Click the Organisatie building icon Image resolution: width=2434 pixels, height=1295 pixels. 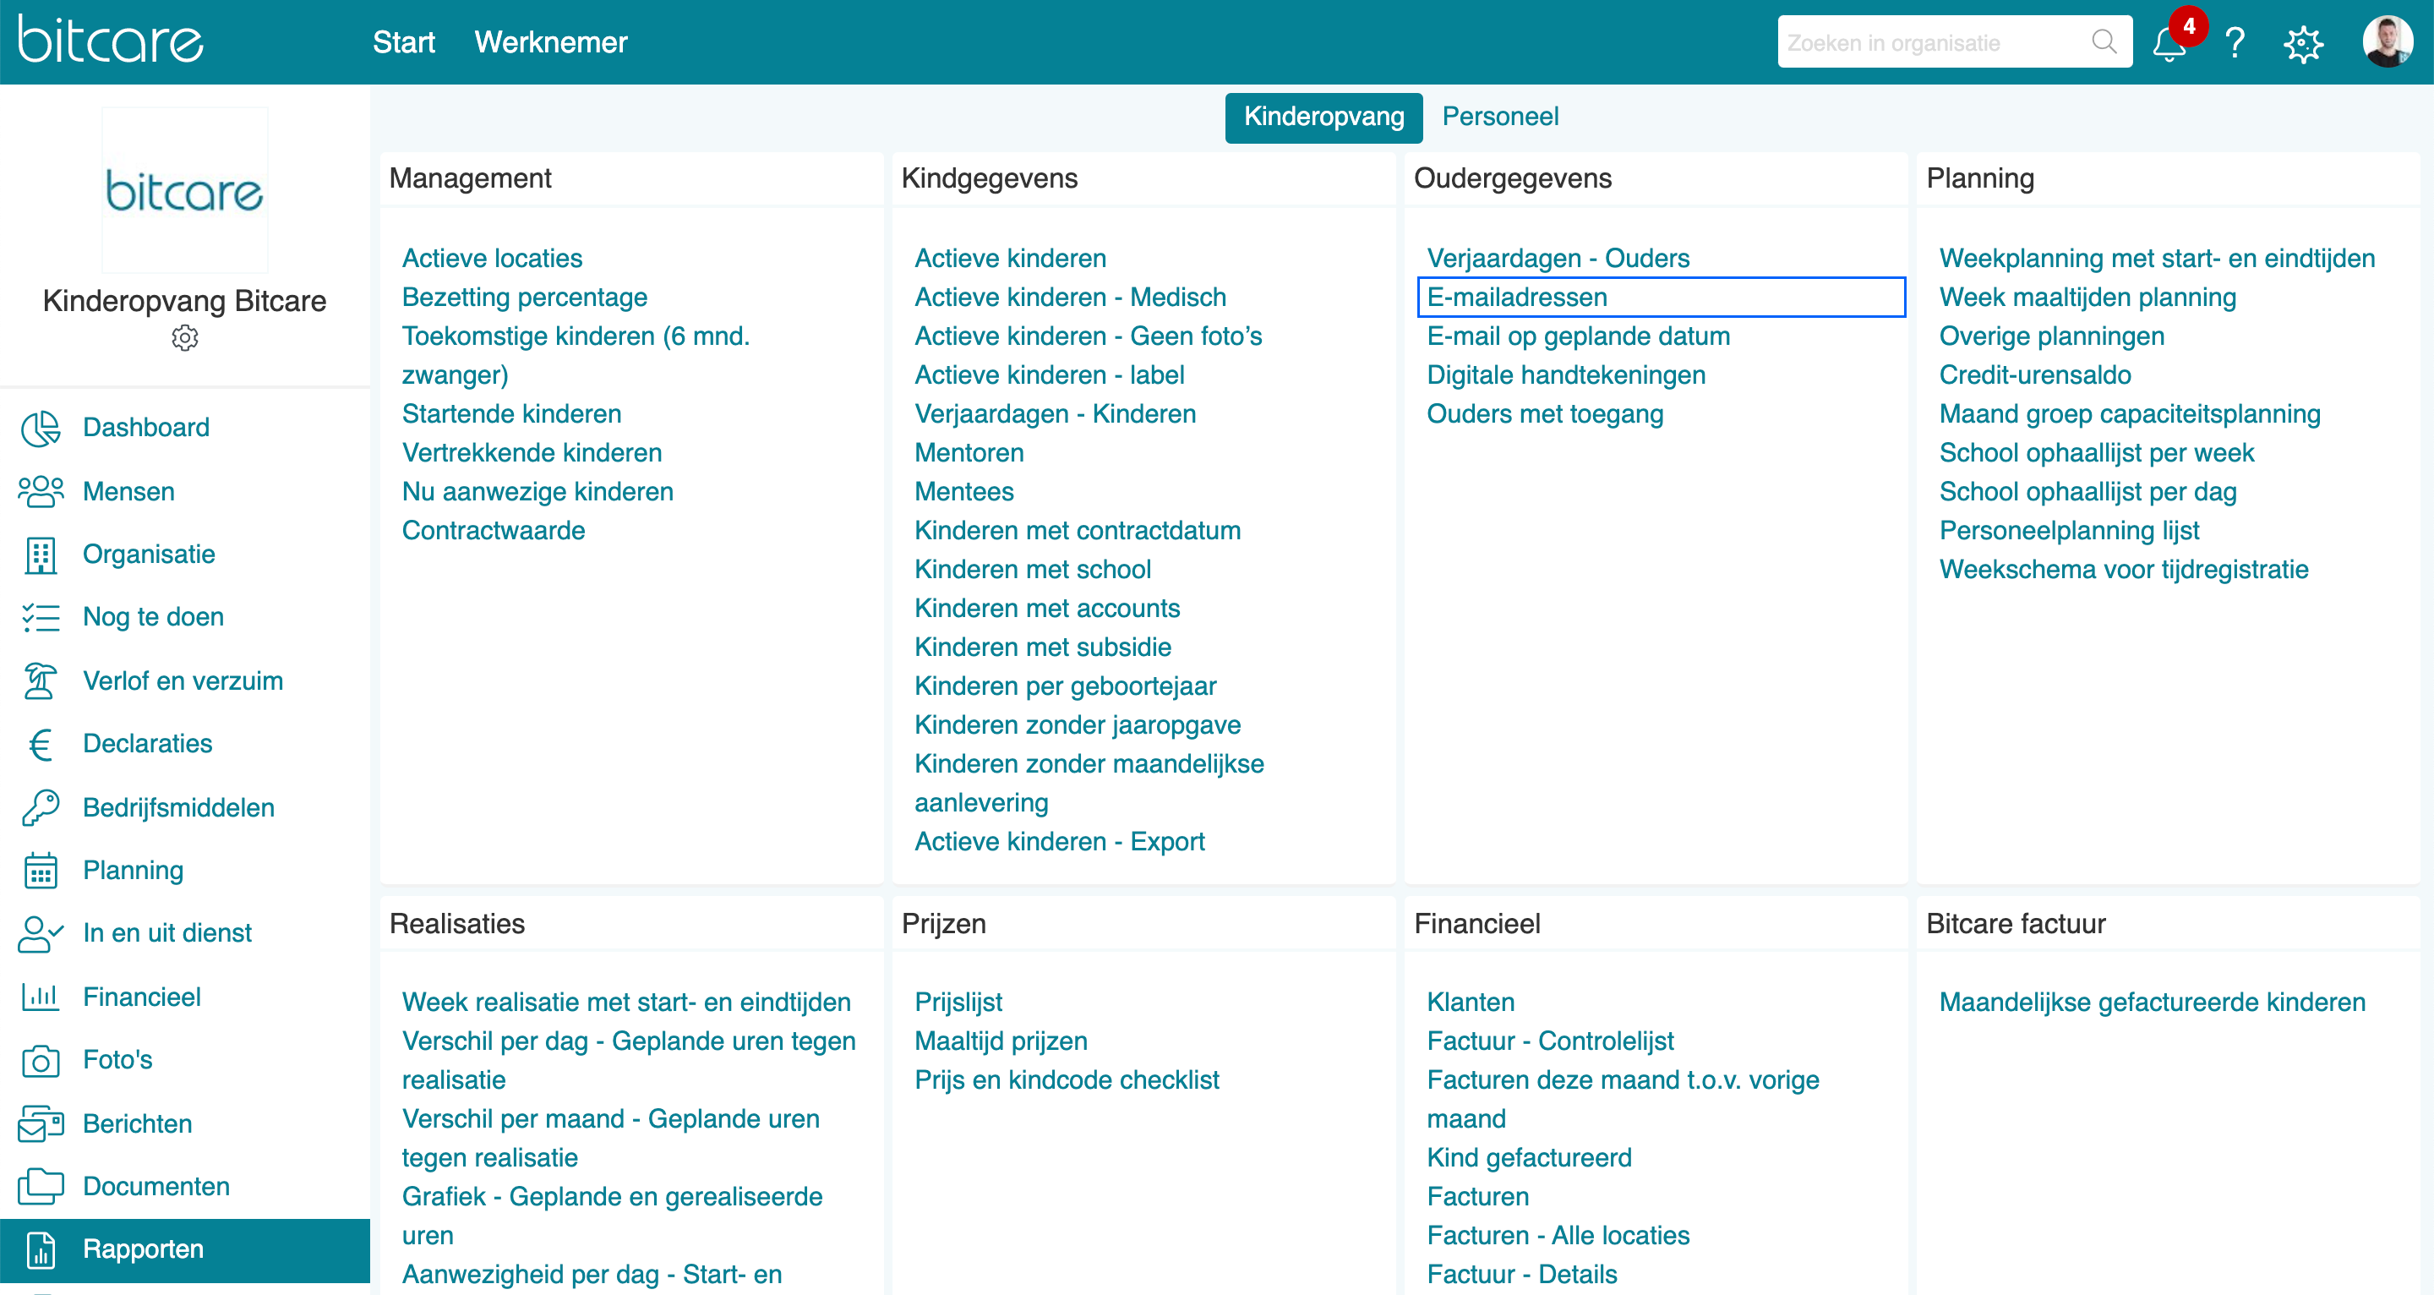click(x=41, y=555)
